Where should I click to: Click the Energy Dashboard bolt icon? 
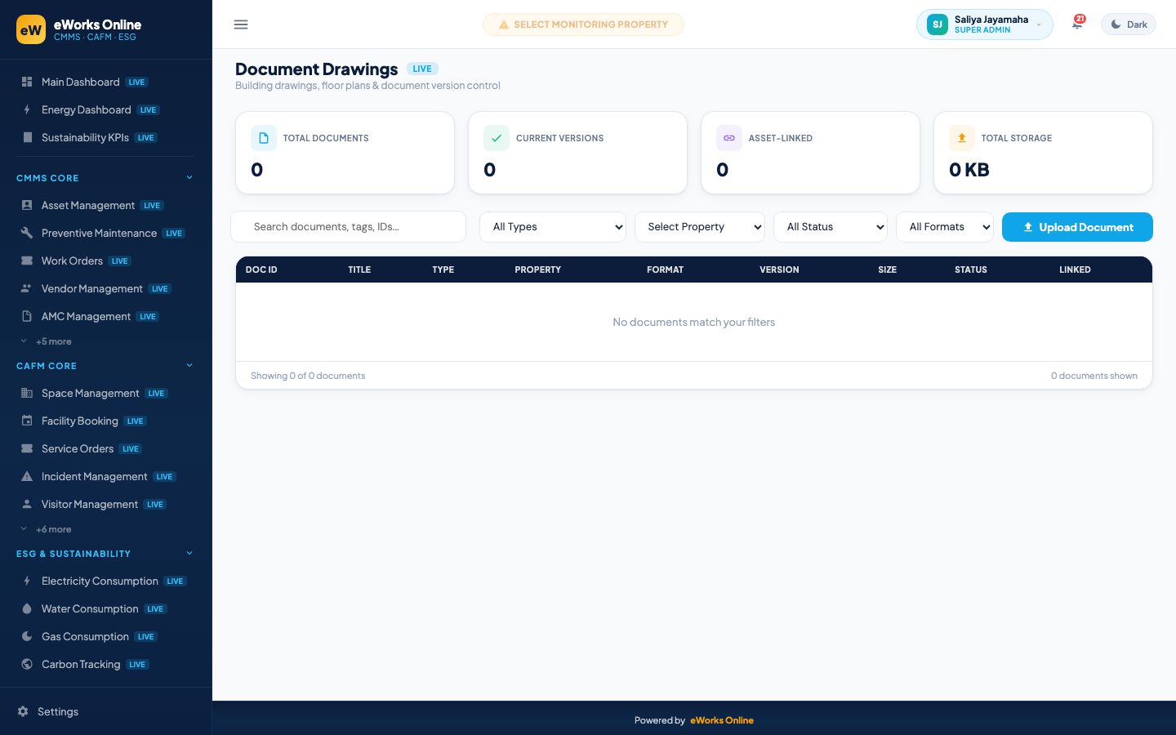click(27, 109)
